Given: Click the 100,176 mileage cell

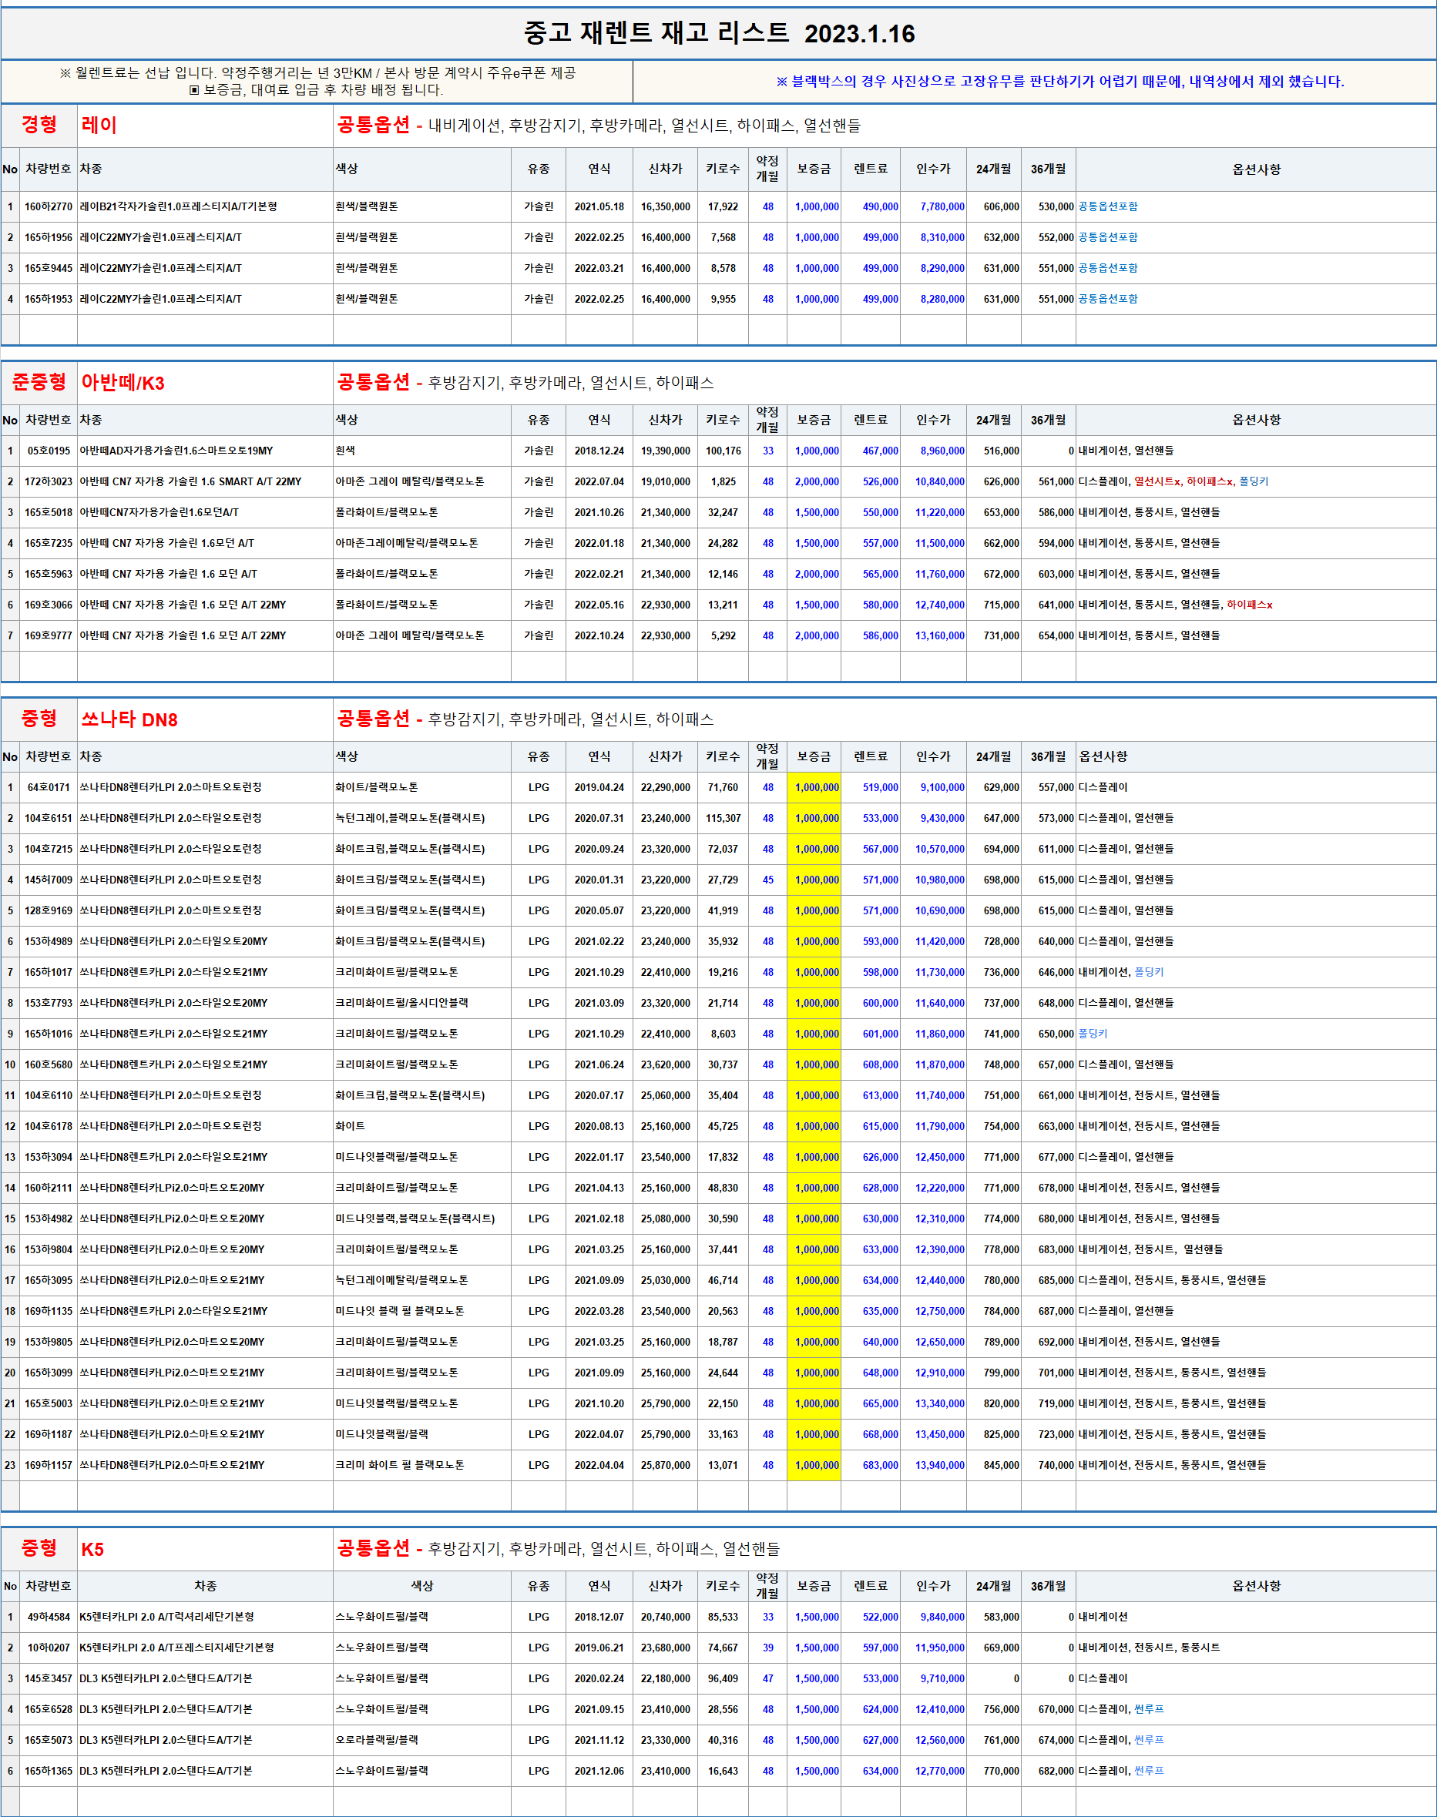Looking at the screenshot, I should tap(723, 451).
